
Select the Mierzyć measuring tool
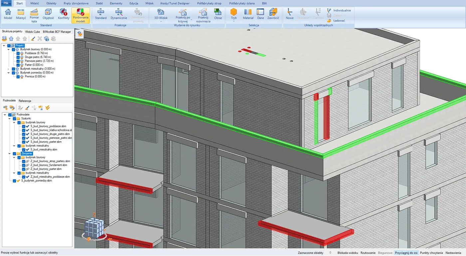pyautogui.click(x=21, y=14)
